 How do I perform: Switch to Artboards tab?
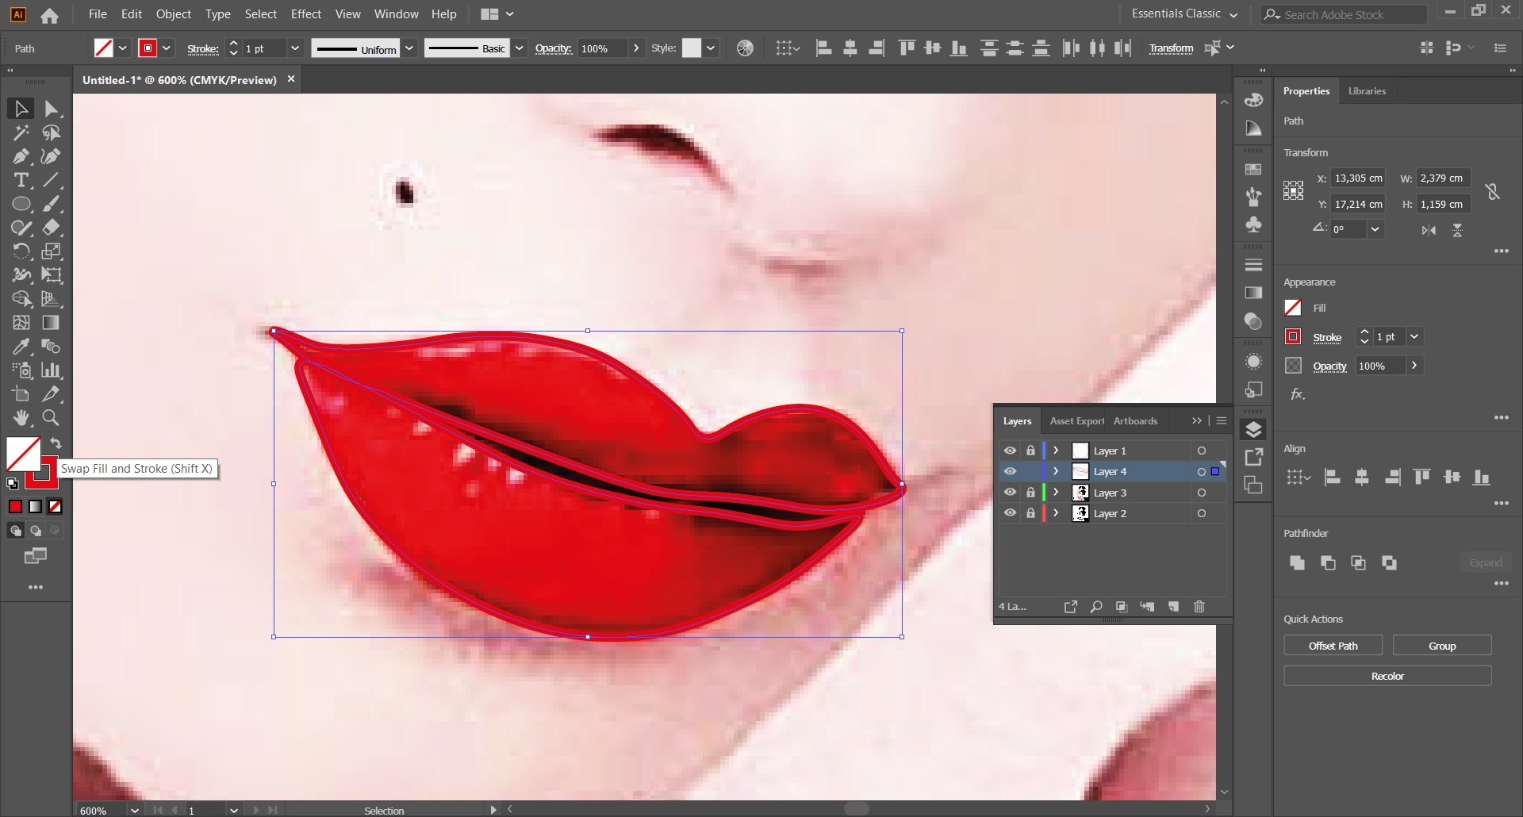[1135, 421]
